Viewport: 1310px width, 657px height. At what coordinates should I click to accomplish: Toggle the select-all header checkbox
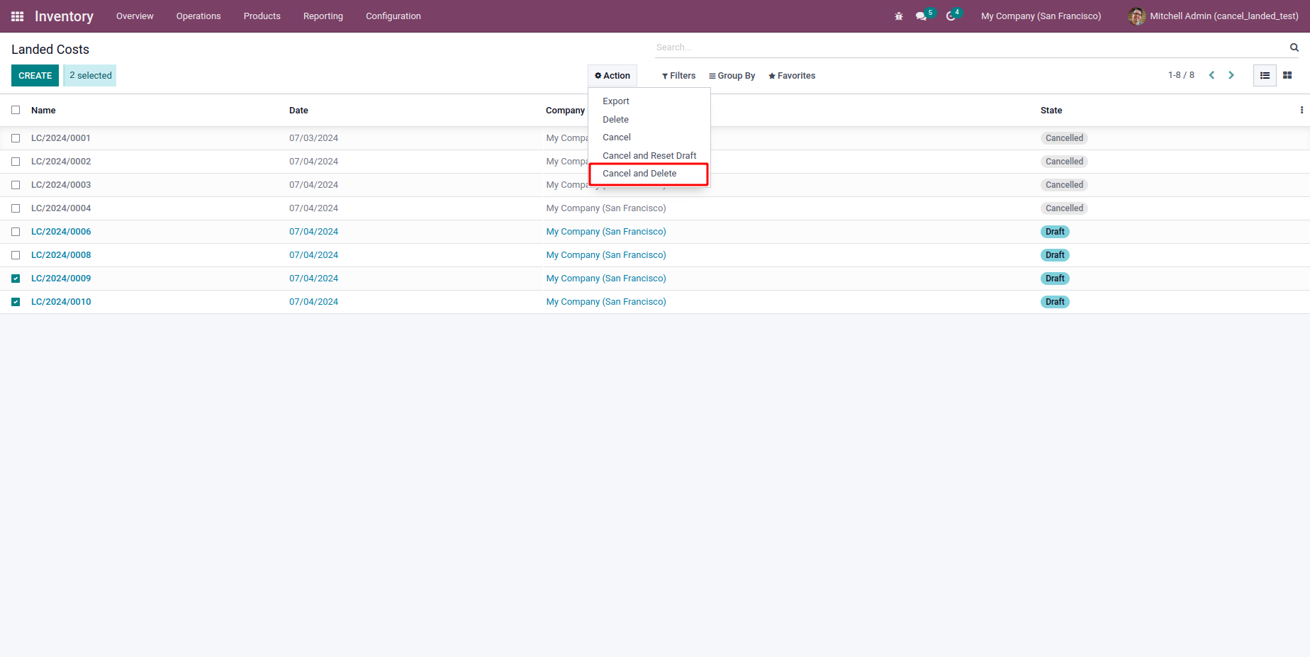click(x=16, y=110)
